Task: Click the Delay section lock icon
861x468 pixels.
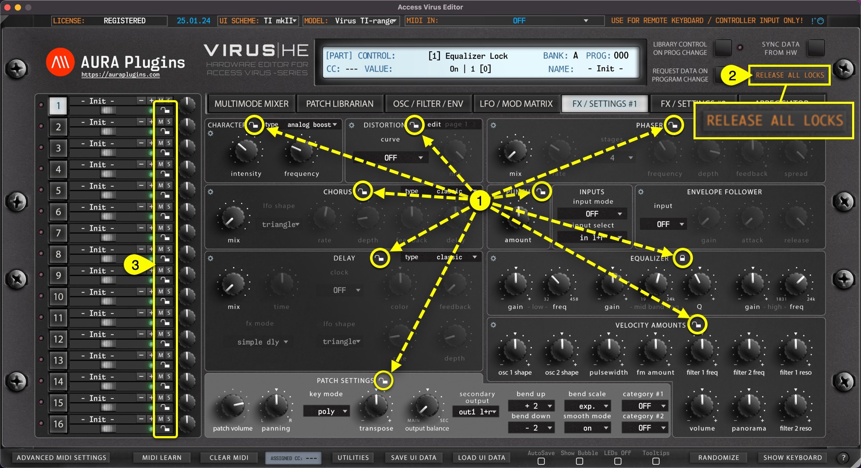Action: 380,258
